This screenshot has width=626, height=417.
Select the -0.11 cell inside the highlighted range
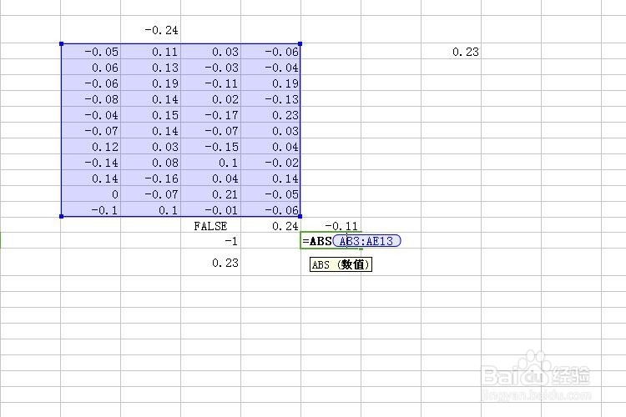tap(211, 83)
